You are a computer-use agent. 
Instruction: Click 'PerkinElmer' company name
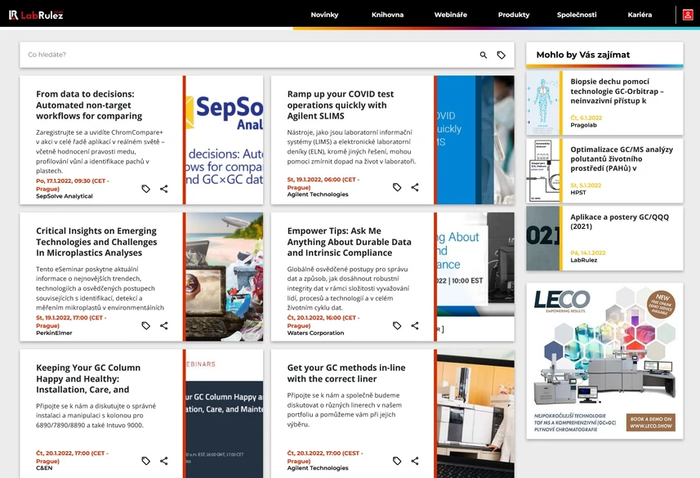(54, 333)
